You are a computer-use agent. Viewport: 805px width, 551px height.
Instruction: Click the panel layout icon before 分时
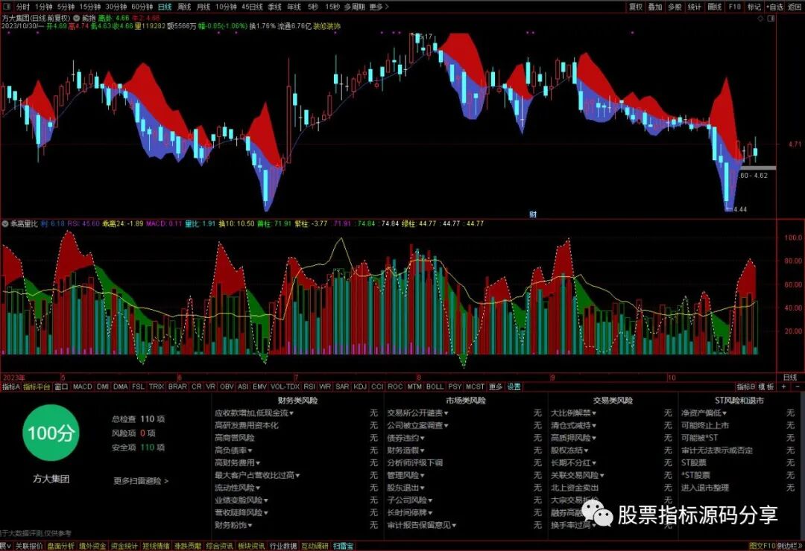(x=7, y=7)
